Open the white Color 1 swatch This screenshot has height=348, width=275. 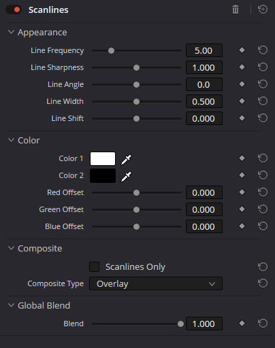tap(103, 158)
